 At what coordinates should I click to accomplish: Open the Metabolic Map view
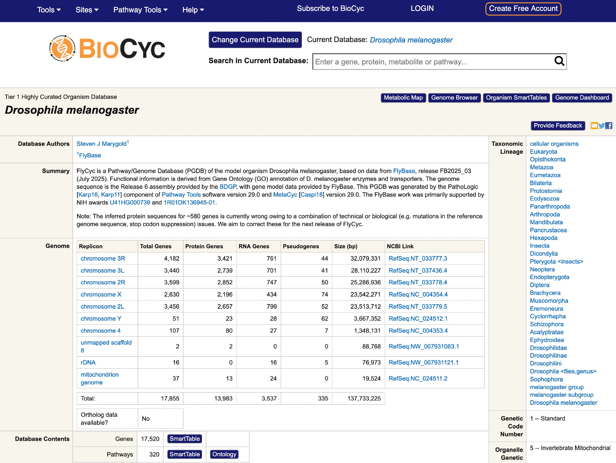(x=403, y=98)
